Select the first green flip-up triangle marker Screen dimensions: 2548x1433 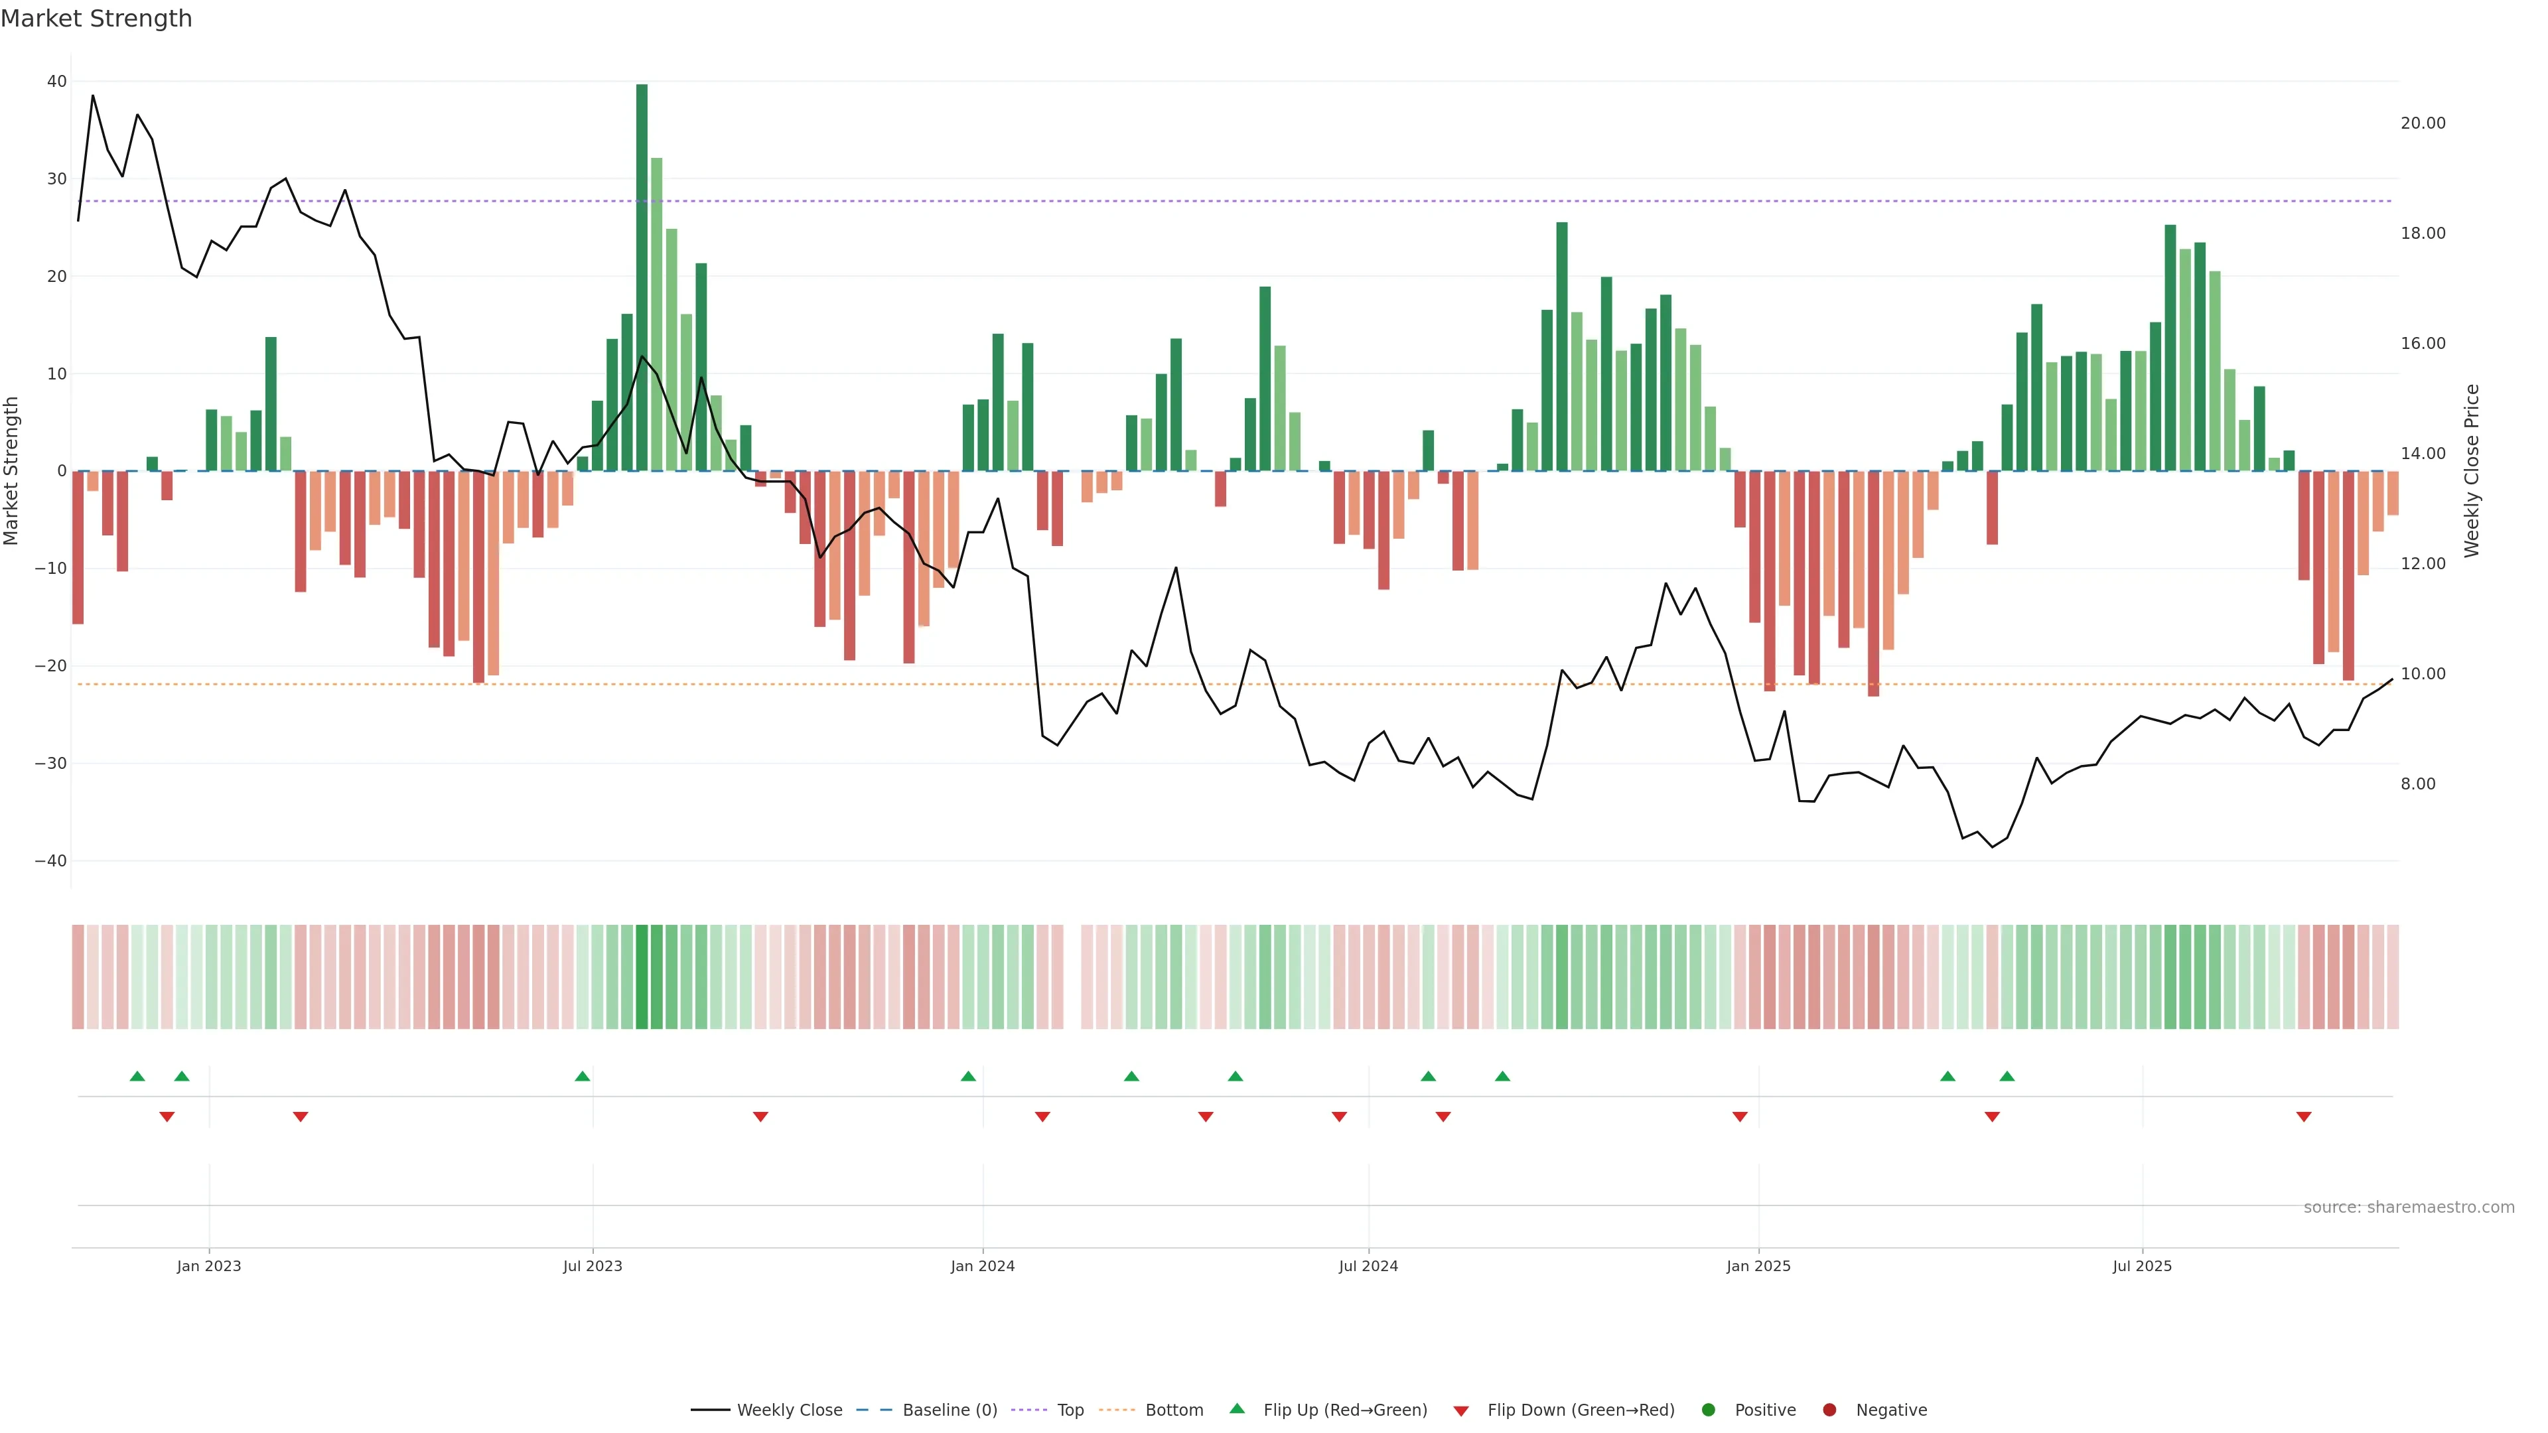pyautogui.click(x=137, y=1076)
